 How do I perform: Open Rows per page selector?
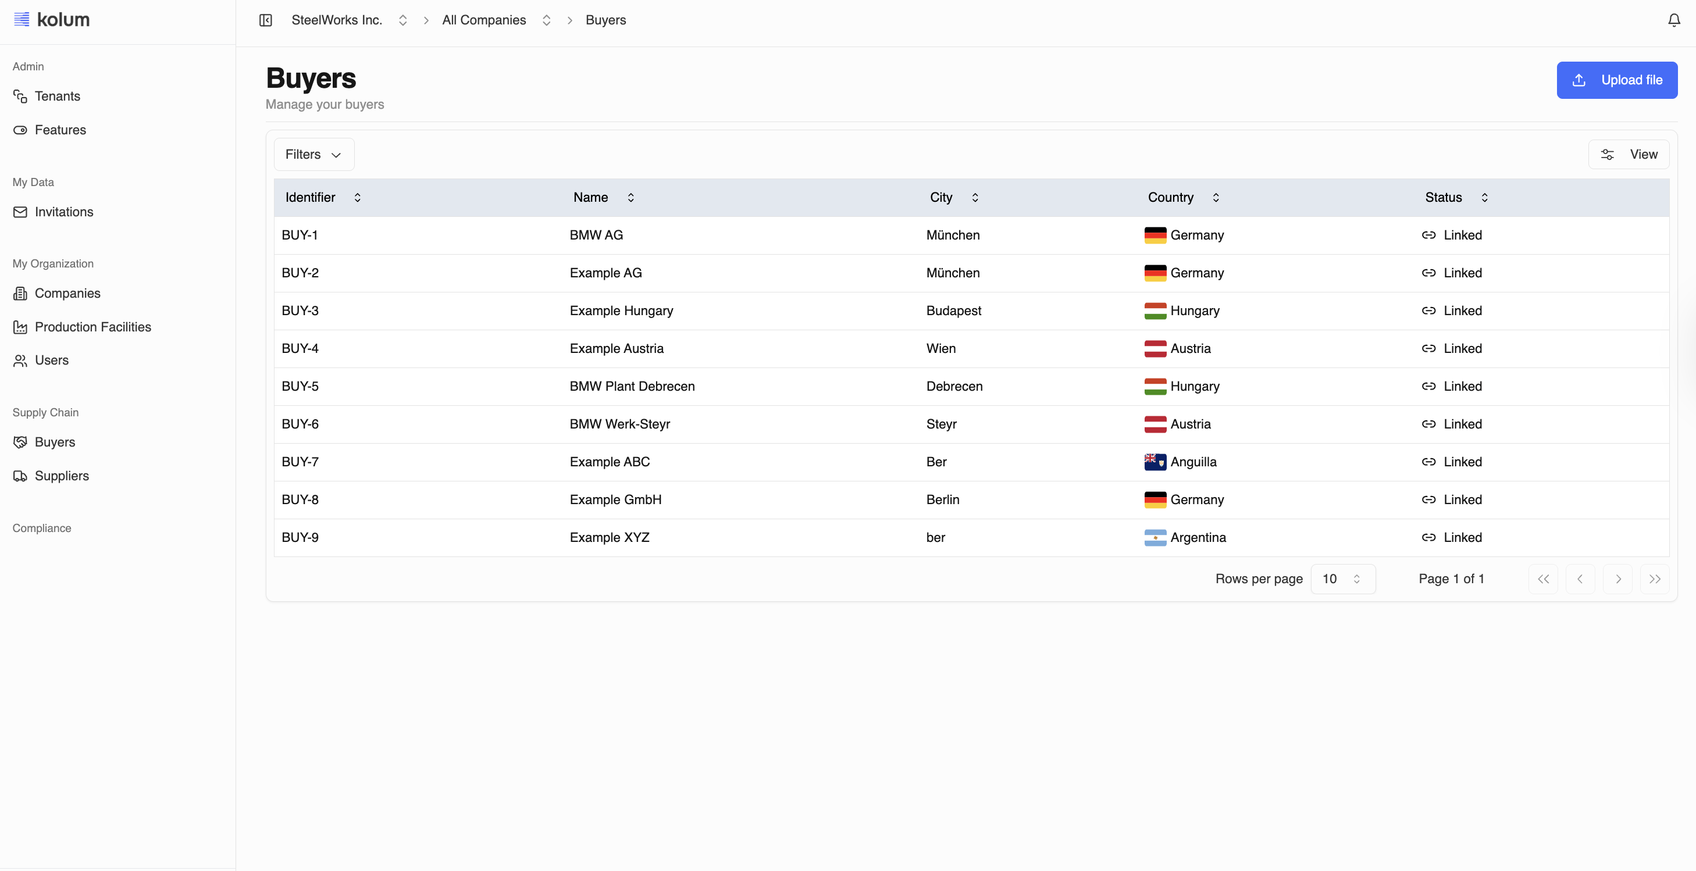(x=1342, y=579)
